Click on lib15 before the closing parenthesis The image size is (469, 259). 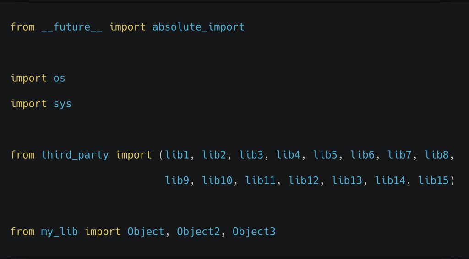click(434, 180)
